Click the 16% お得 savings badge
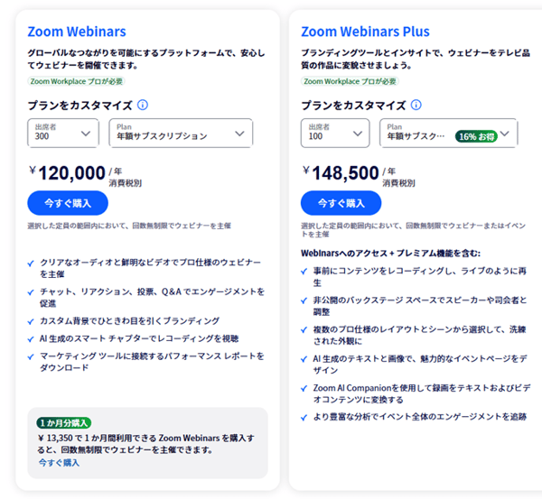Image resolution: width=542 pixels, height=499 pixels. [475, 136]
